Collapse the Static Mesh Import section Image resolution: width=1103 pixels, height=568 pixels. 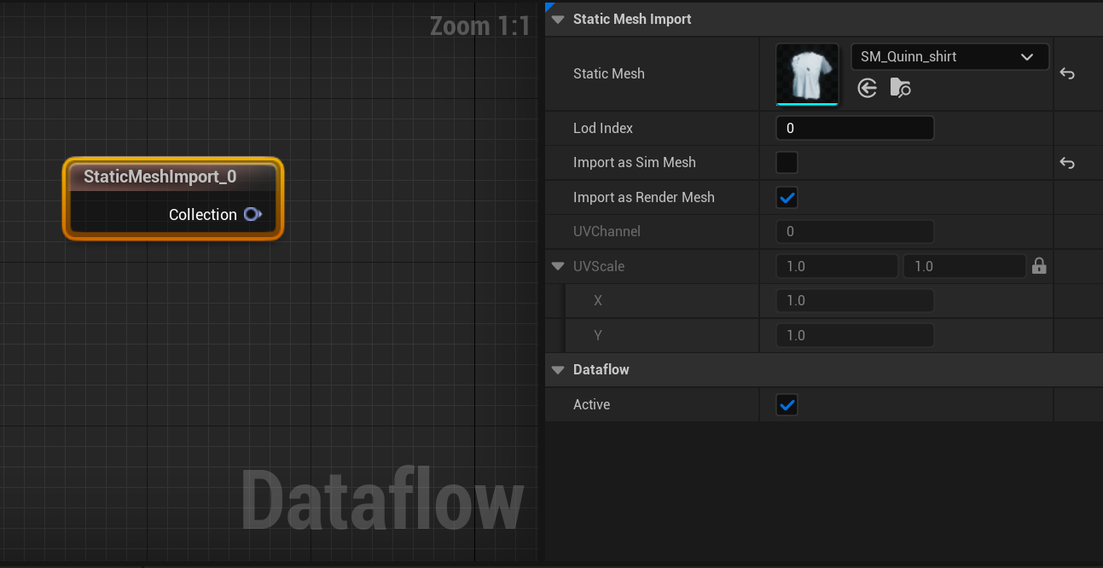(557, 19)
